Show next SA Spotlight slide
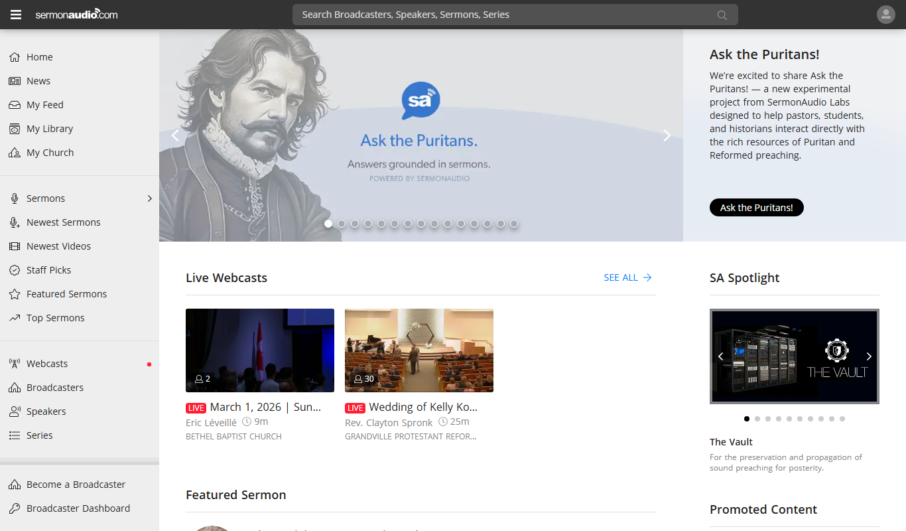Viewport: 906px width, 531px height. (x=869, y=356)
